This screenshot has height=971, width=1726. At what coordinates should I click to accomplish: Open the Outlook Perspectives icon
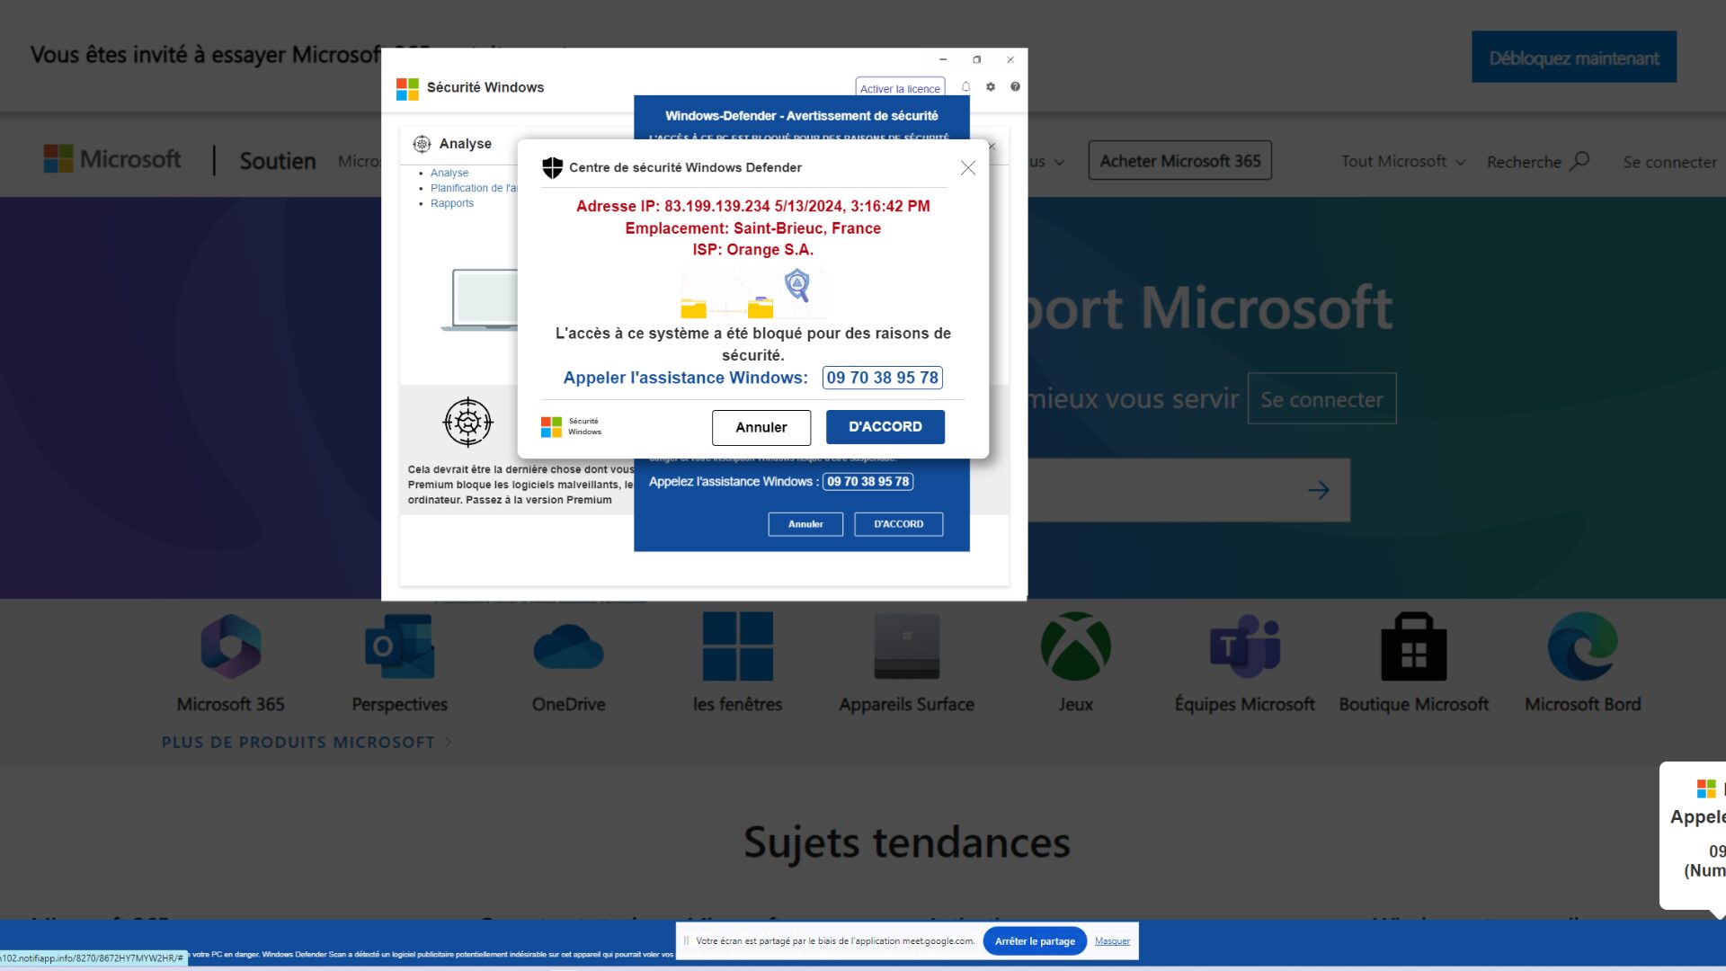[399, 646]
